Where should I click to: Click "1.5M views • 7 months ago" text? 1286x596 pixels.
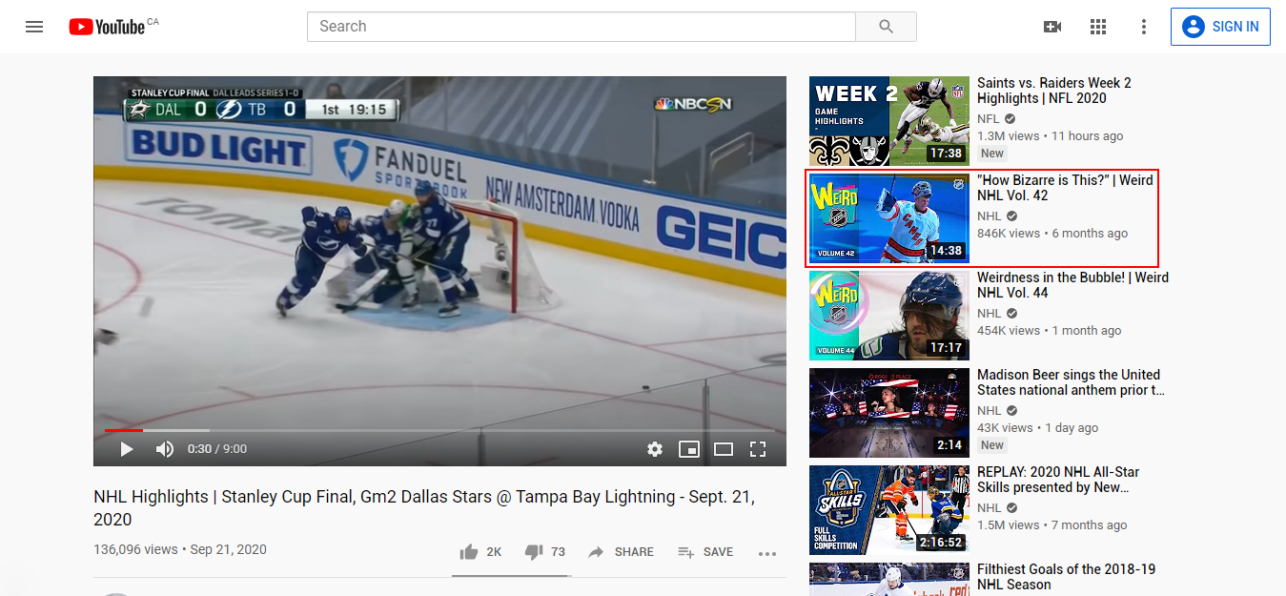tap(1052, 525)
